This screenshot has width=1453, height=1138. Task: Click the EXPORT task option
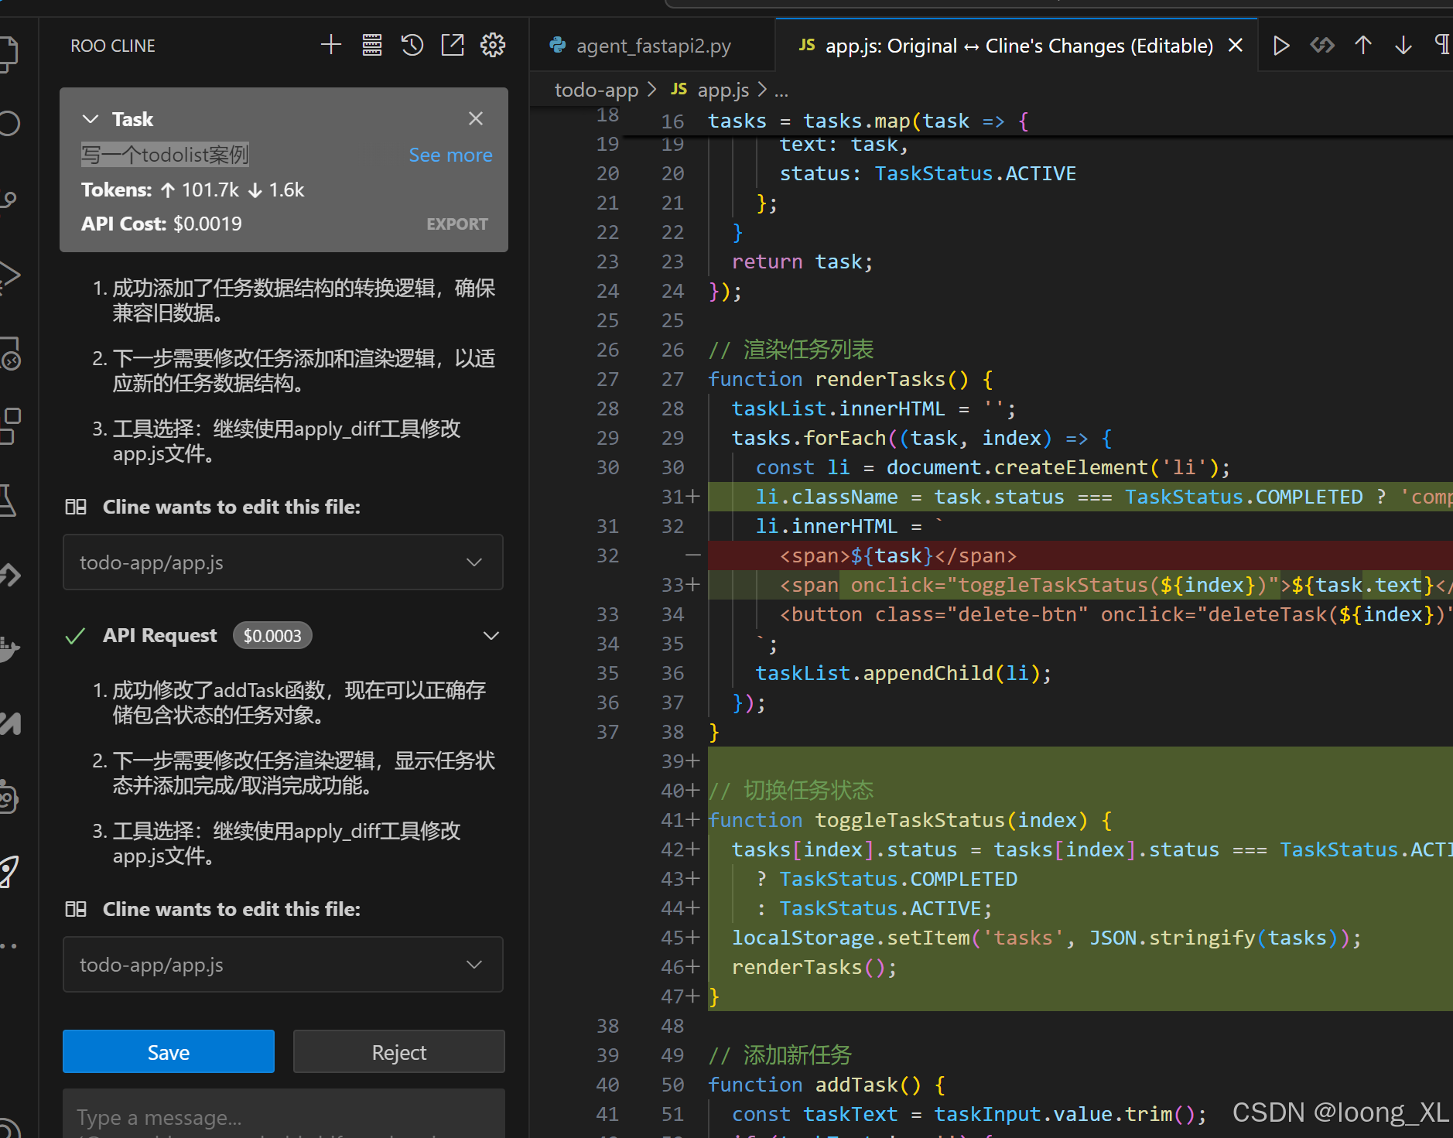click(x=456, y=224)
